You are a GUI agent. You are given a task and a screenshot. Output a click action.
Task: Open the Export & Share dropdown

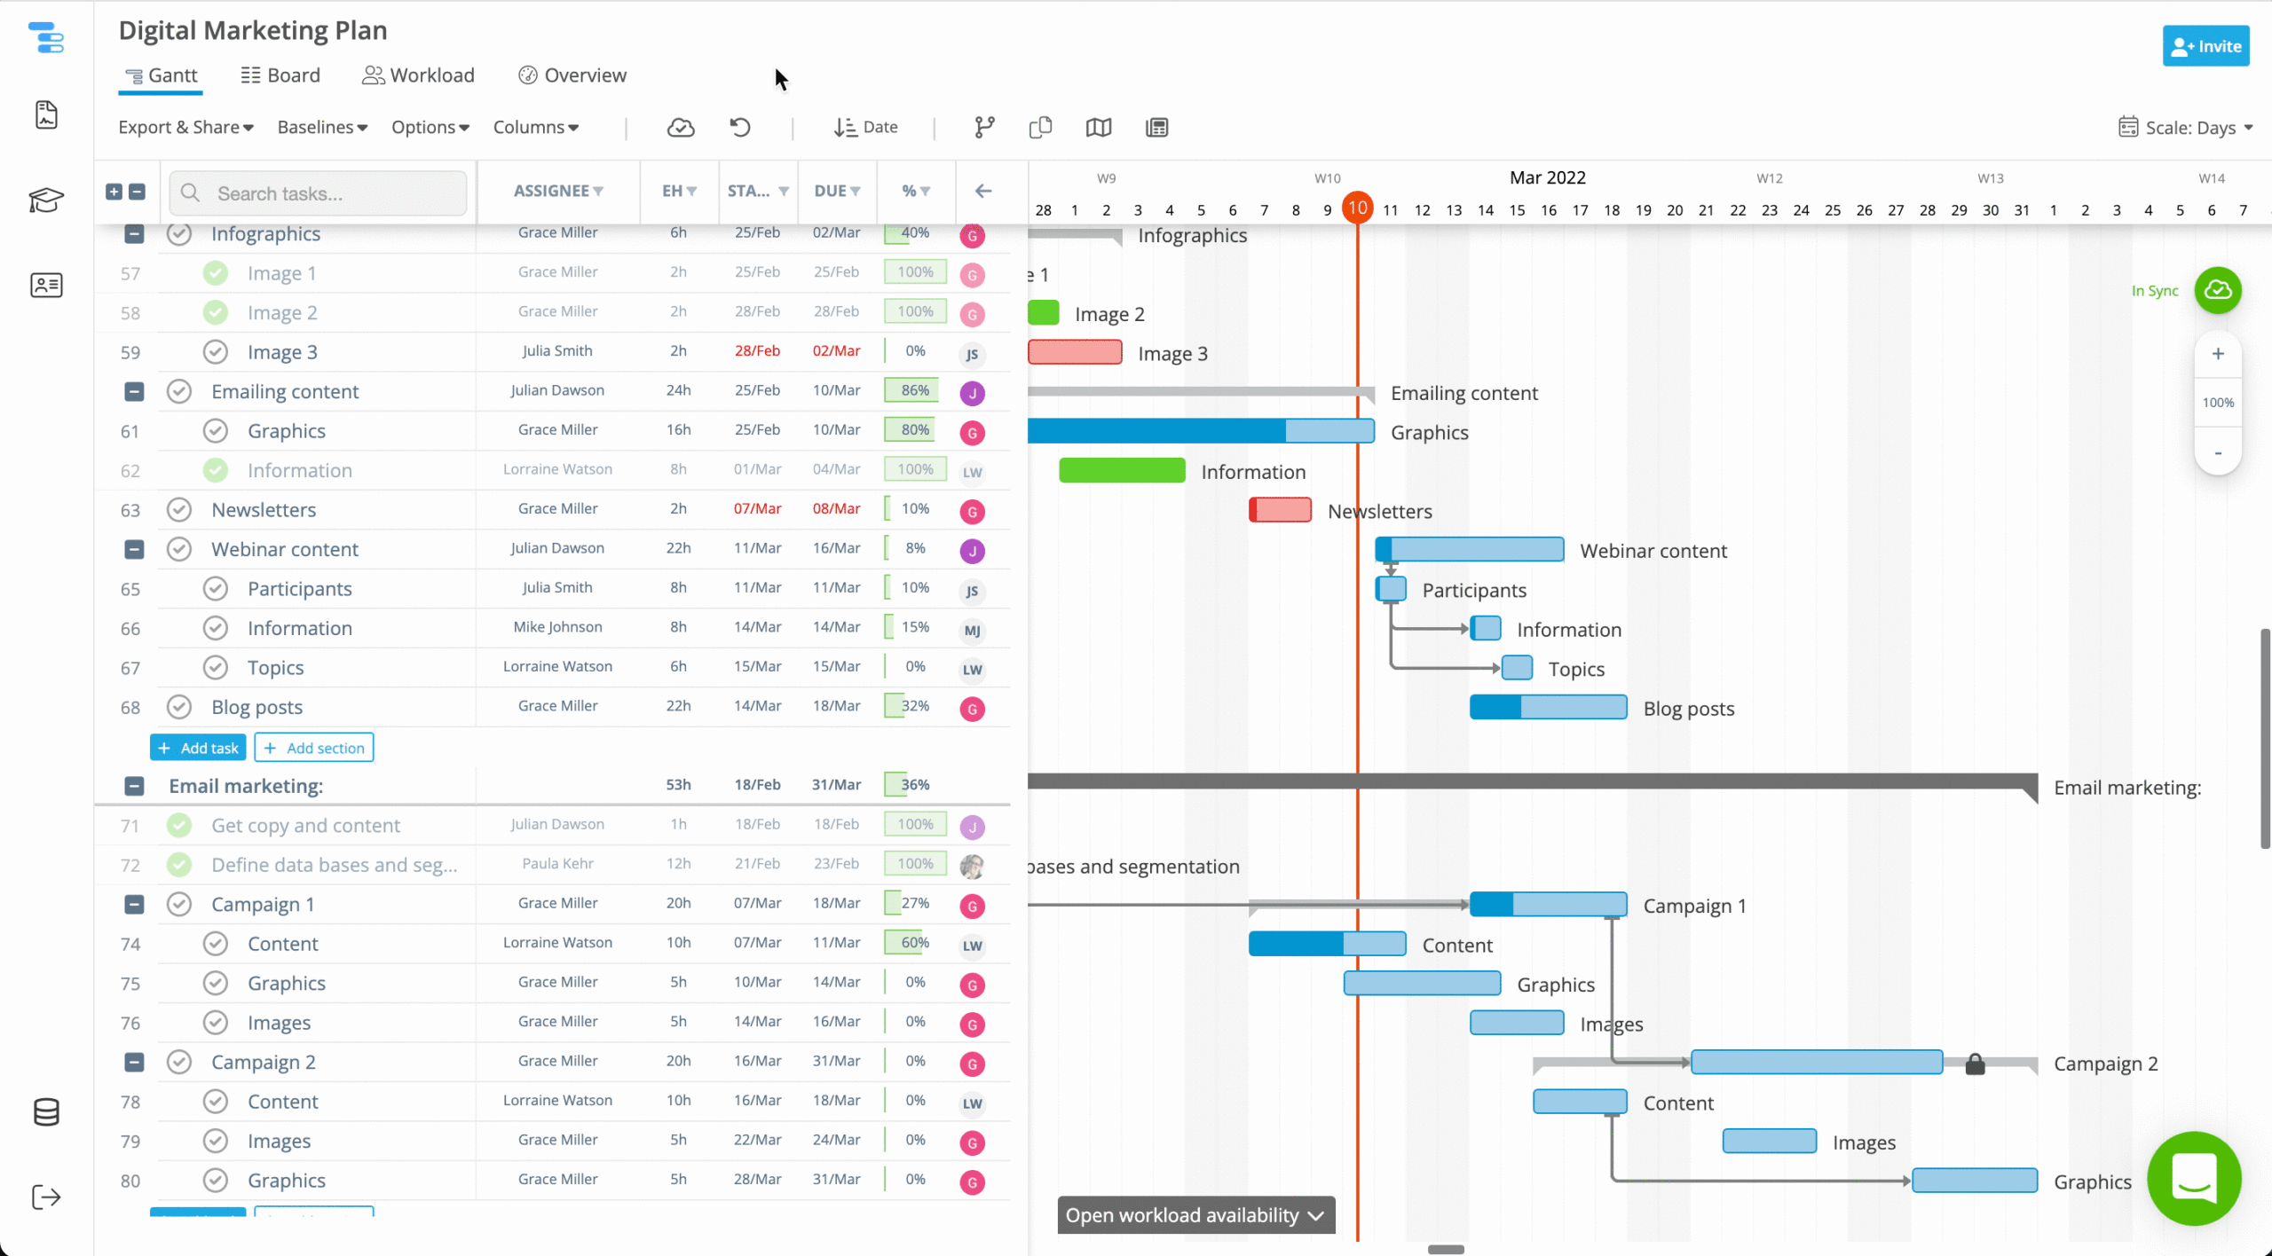pyautogui.click(x=185, y=127)
